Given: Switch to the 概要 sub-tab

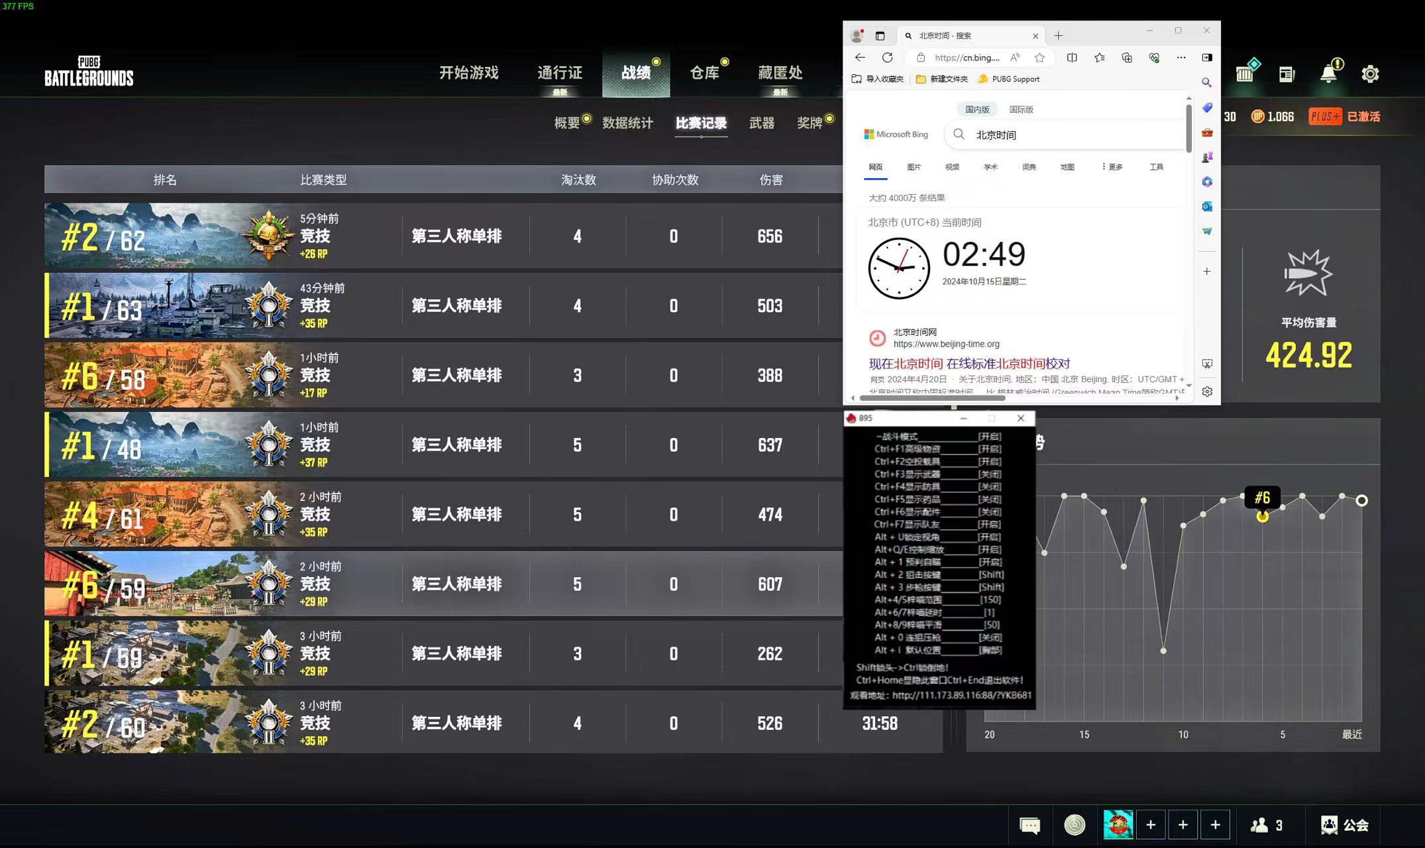Looking at the screenshot, I should point(567,123).
